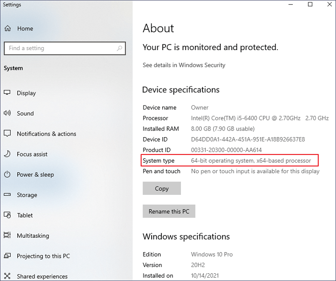Click the Notifications & actions icon
Viewport: 336px width, 281px height.
(7, 134)
